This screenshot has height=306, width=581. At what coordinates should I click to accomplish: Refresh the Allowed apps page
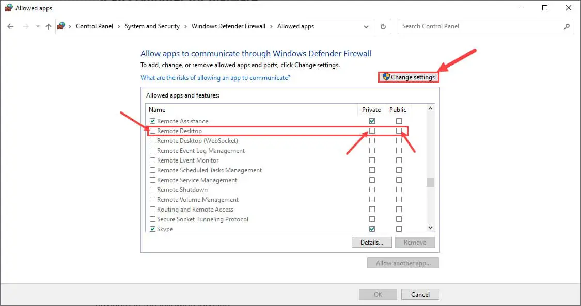coord(383,26)
